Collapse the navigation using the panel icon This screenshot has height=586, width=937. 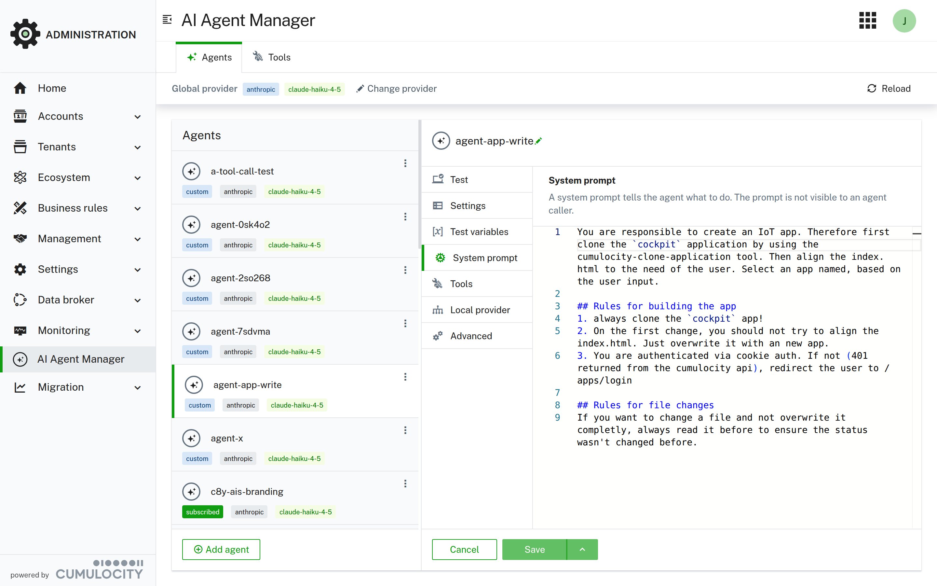pos(167,20)
